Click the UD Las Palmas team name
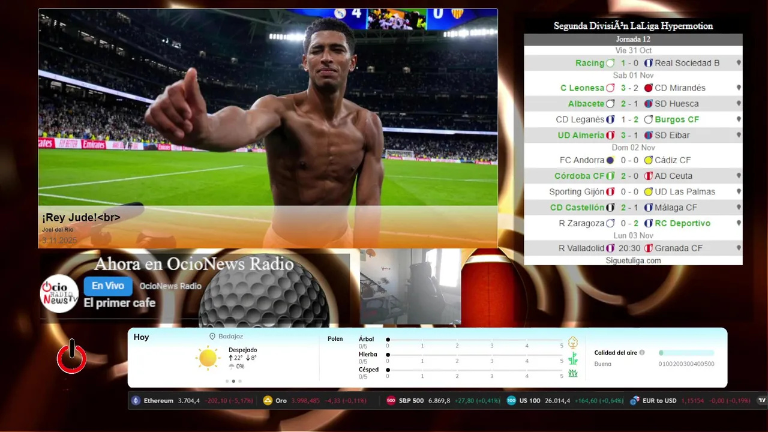Screen dimensions: 768x432 [685, 191]
